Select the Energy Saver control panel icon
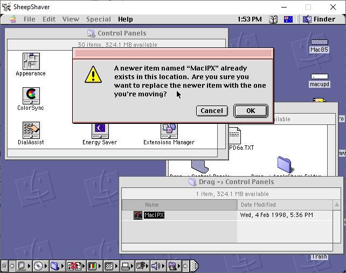This screenshot has height=273, width=346. tap(100, 131)
